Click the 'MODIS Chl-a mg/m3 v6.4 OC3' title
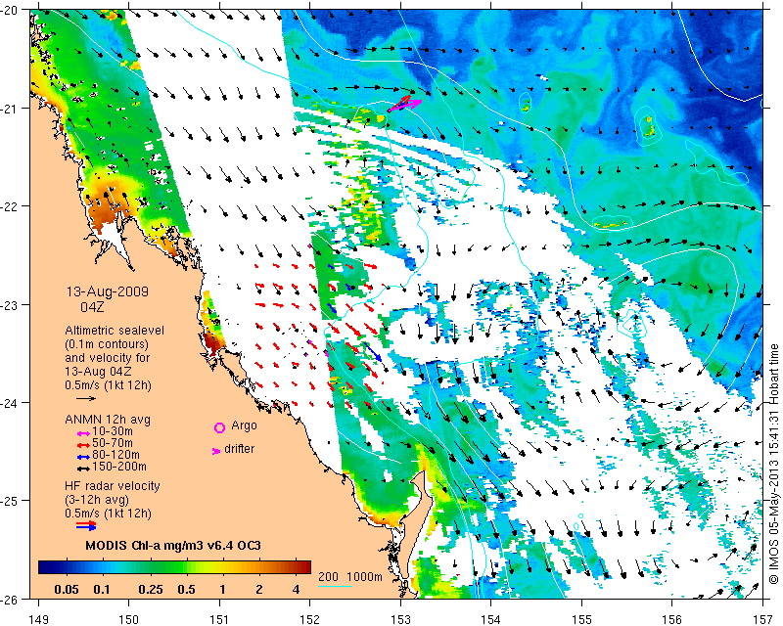Image resolution: width=783 pixels, height=626 pixels. (173, 545)
